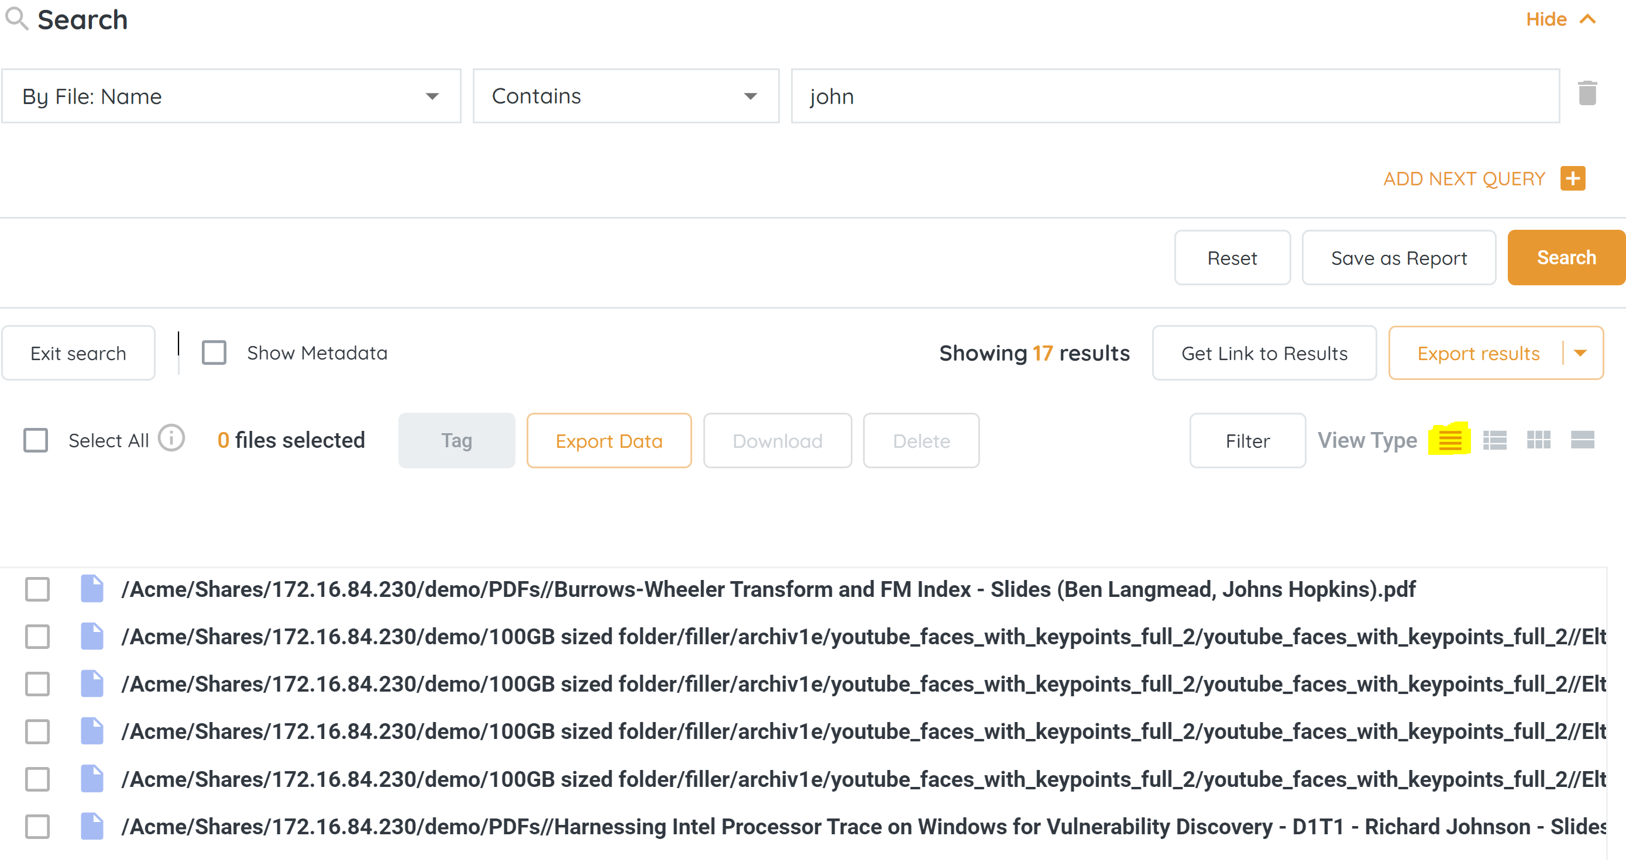
Task: Switch to the grid view type icon
Action: click(x=1538, y=440)
